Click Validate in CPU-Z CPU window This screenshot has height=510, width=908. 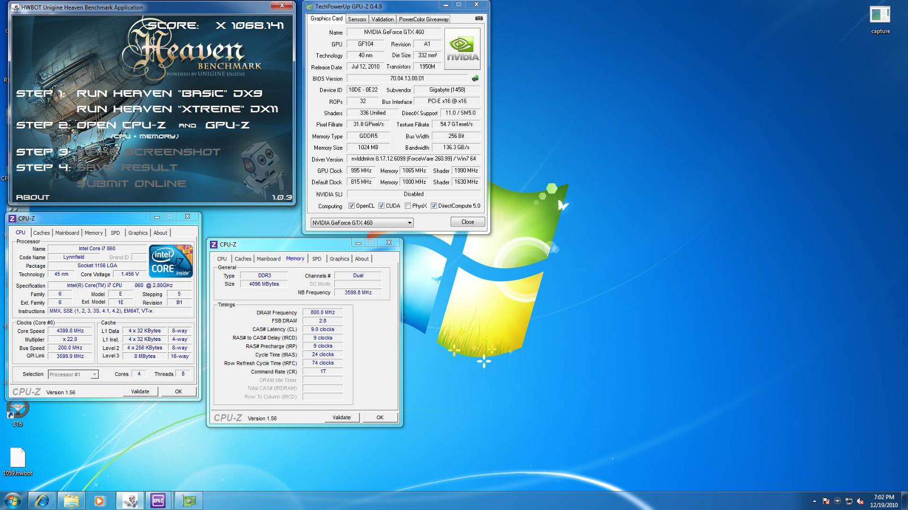(140, 391)
